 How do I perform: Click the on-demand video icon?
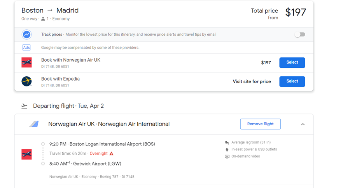(227, 157)
